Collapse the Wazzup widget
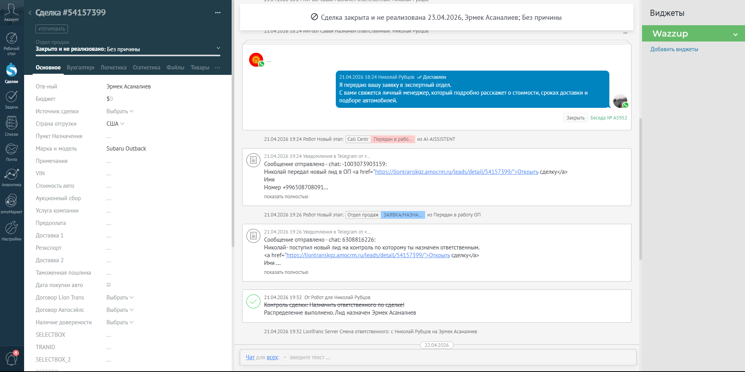The width and height of the screenshot is (745, 372). coord(735,34)
